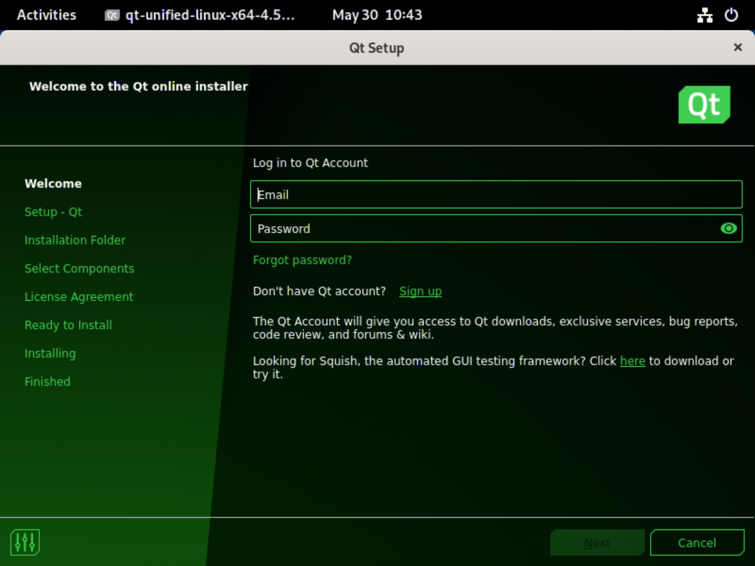Select the Finished step
This screenshot has width=755, height=566.
(x=48, y=381)
